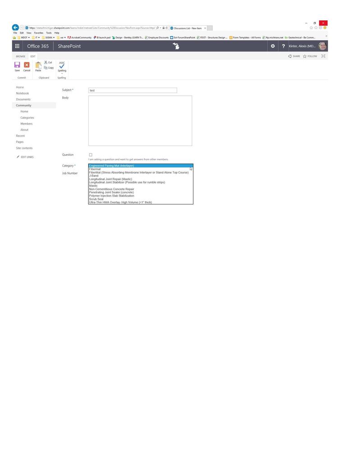The image size is (340, 451).
Task: Open the BI launch pad bookmark
Action: click(x=102, y=37)
